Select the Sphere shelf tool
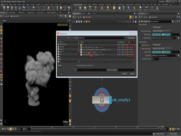The image size is (181, 136). pos(8,8)
